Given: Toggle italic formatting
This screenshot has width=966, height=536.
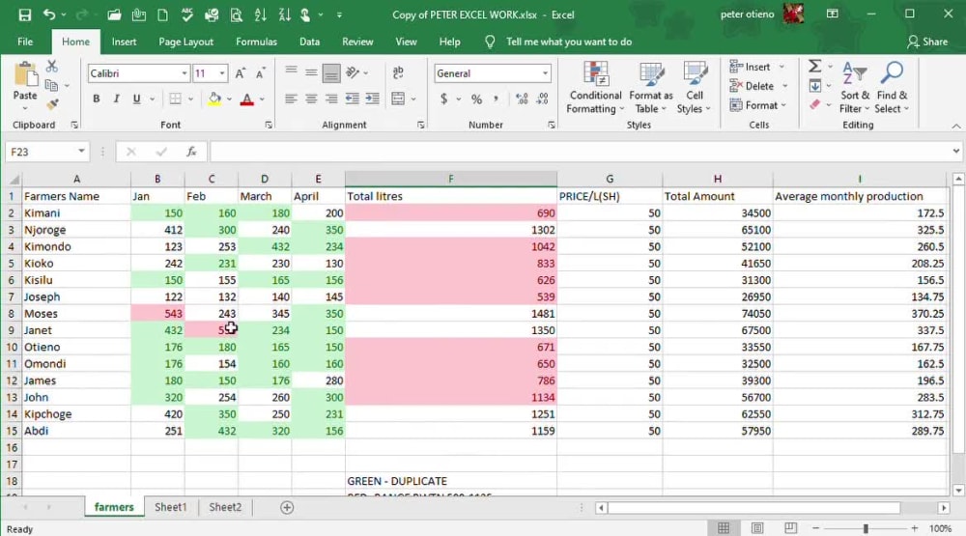Looking at the screenshot, I should 116,99.
